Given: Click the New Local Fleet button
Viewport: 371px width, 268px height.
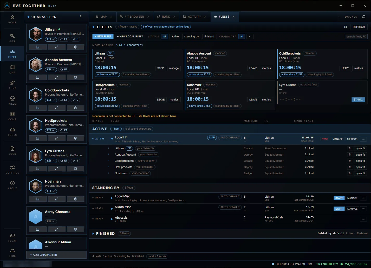Looking at the screenshot, I should 130,37.
